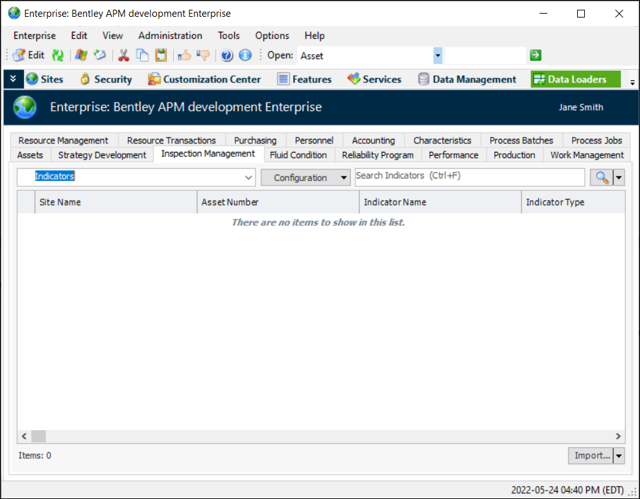Image resolution: width=640 pixels, height=499 pixels.
Task: Expand the Open Asset type dropdown
Action: click(x=438, y=56)
